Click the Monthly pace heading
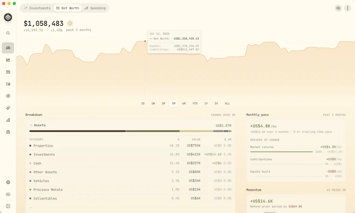The image size is (355, 213). 257,115
